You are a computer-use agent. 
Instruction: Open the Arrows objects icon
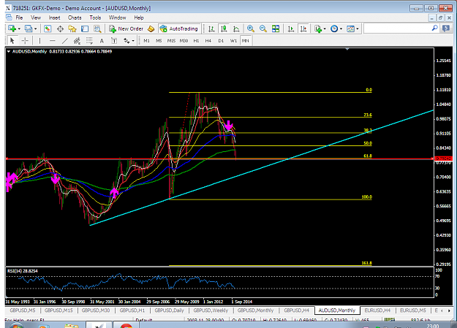(126, 41)
